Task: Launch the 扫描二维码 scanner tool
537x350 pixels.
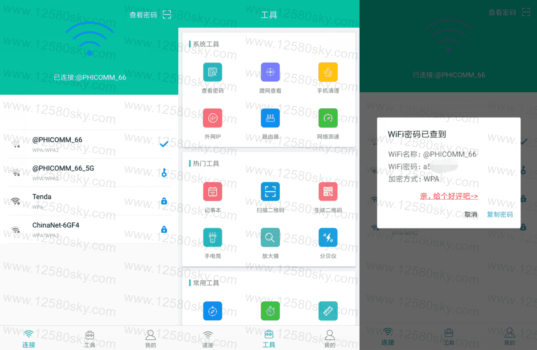Action: [x=270, y=191]
